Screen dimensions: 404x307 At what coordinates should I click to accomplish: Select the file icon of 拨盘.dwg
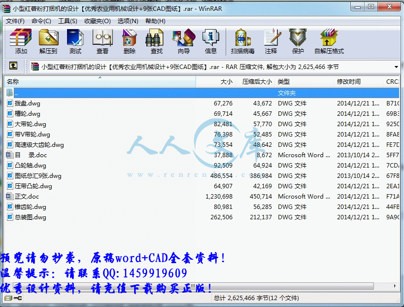10,103
